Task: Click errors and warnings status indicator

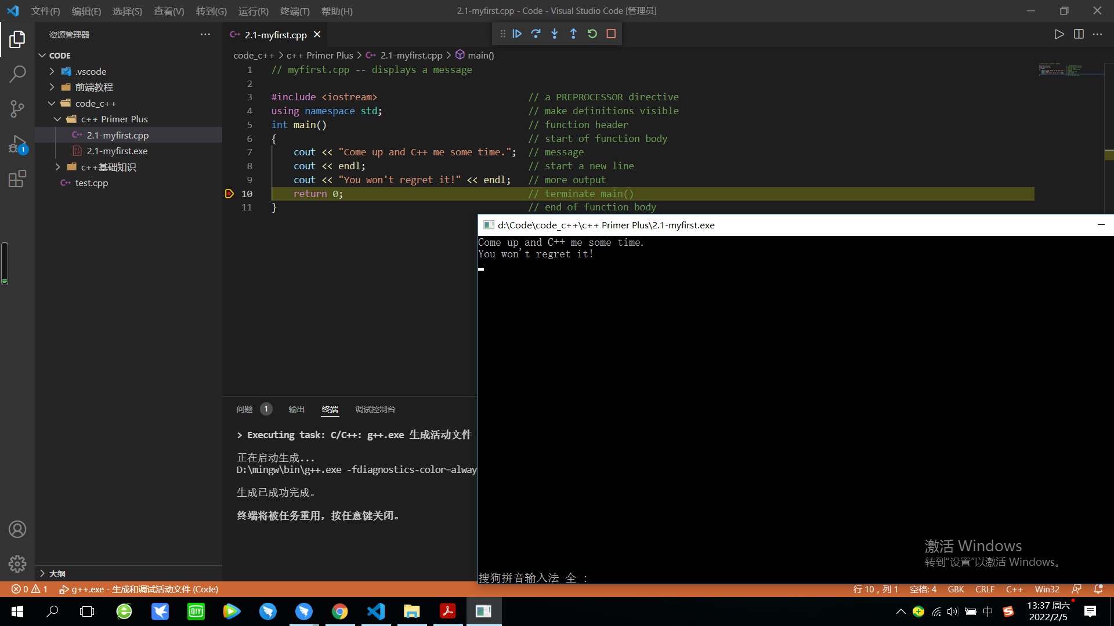Action: click(x=30, y=589)
